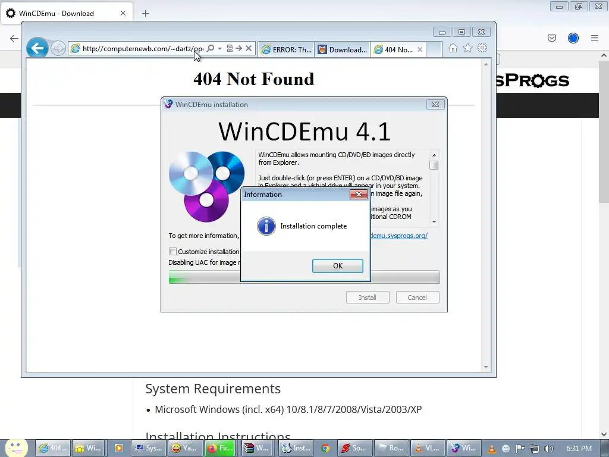Switch to the Firefox taskbar button
The width and height of the screenshot is (609, 457).
pos(220,448)
